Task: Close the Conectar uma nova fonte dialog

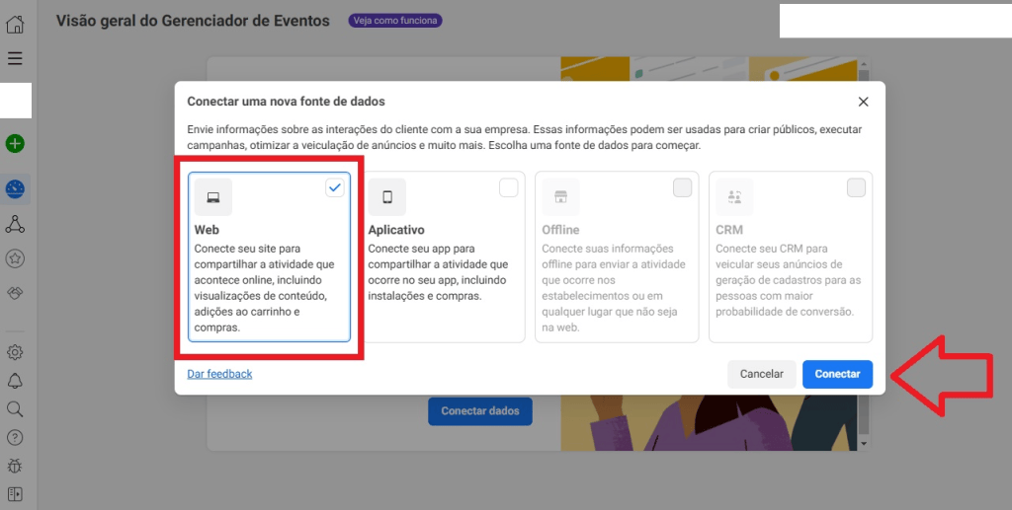Action: (863, 102)
